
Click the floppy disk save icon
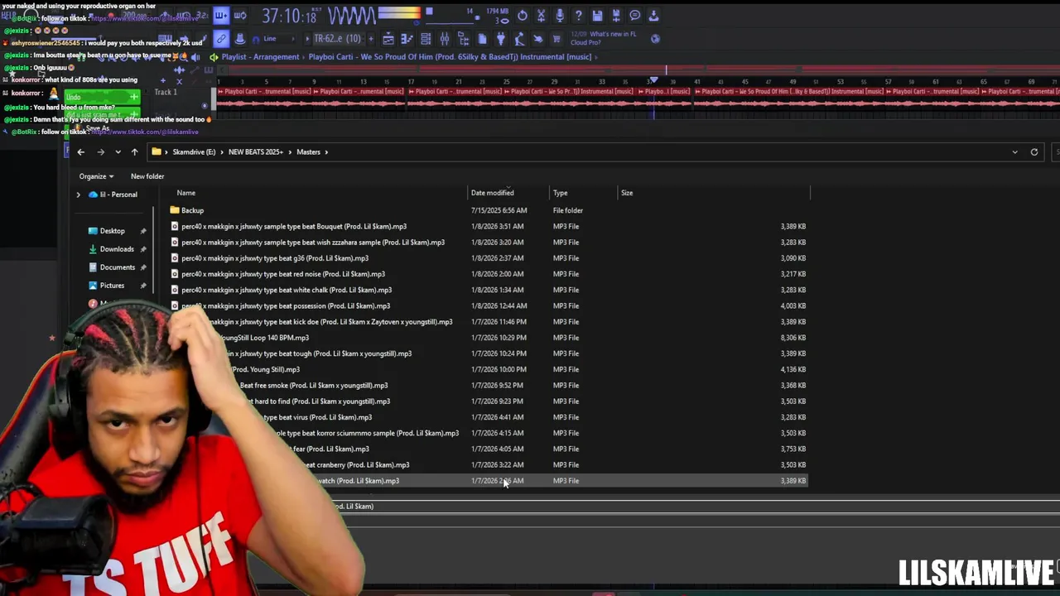point(597,16)
